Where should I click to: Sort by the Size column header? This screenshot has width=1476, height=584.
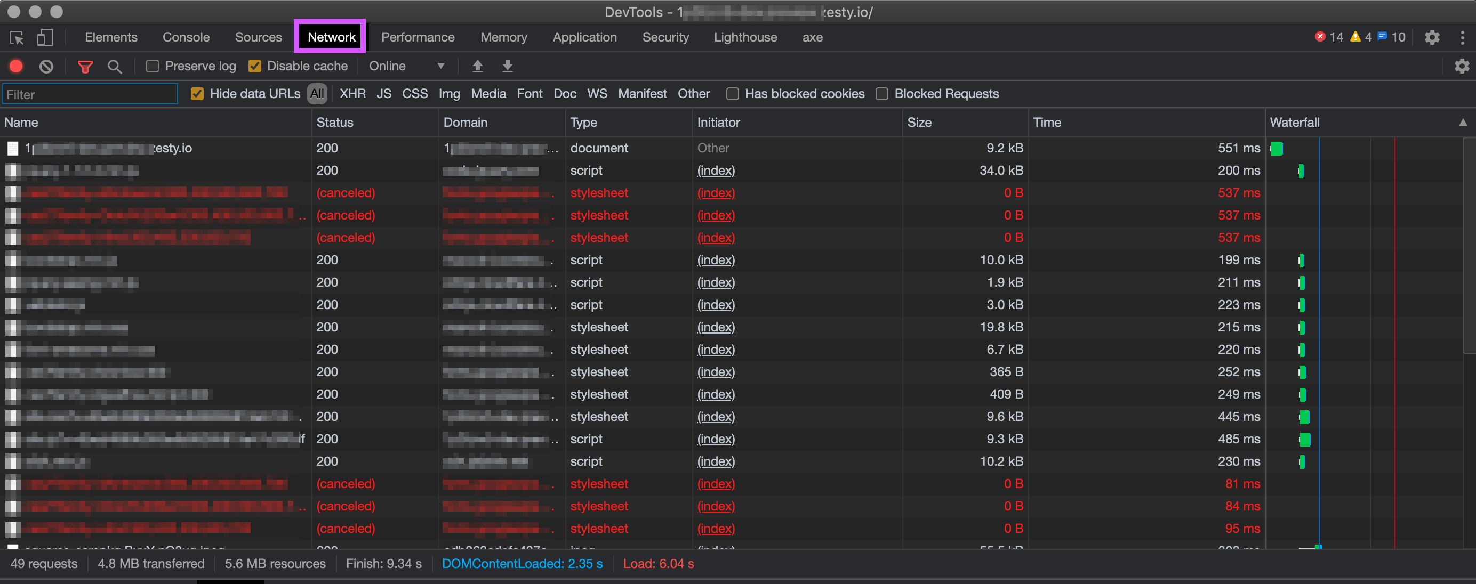pos(966,123)
